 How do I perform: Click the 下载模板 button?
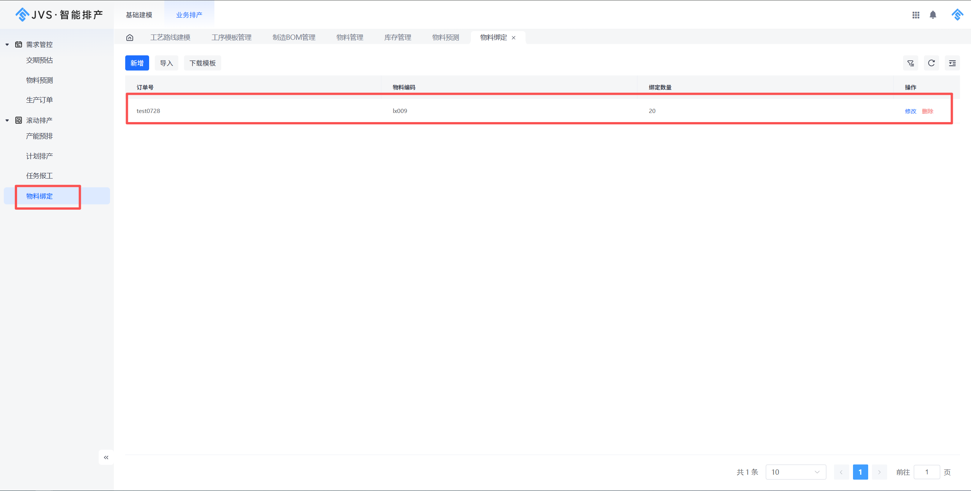pyautogui.click(x=202, y=63)
